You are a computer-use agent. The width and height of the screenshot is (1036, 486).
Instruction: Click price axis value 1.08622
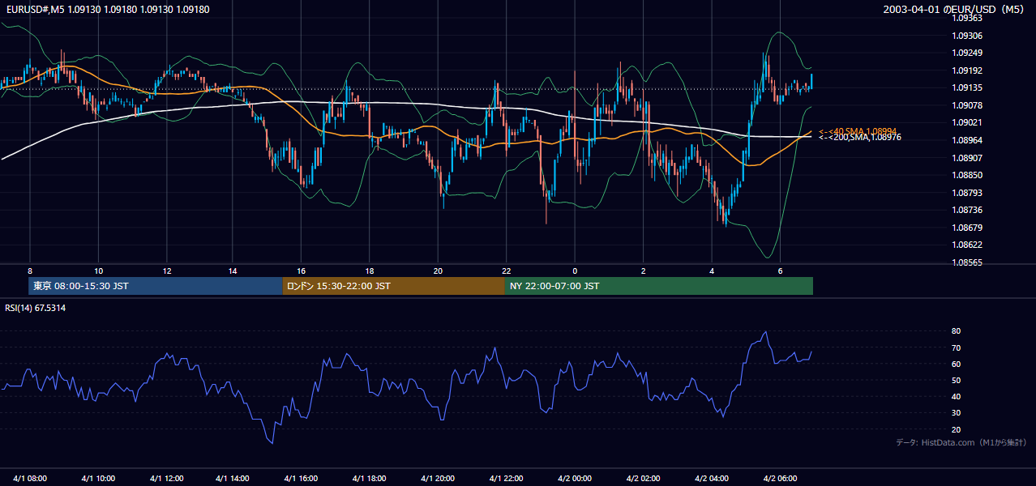(x=966, y=245)
